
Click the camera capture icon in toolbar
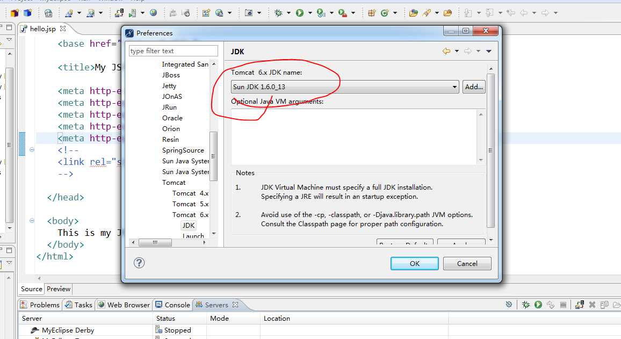coord(249,13)
